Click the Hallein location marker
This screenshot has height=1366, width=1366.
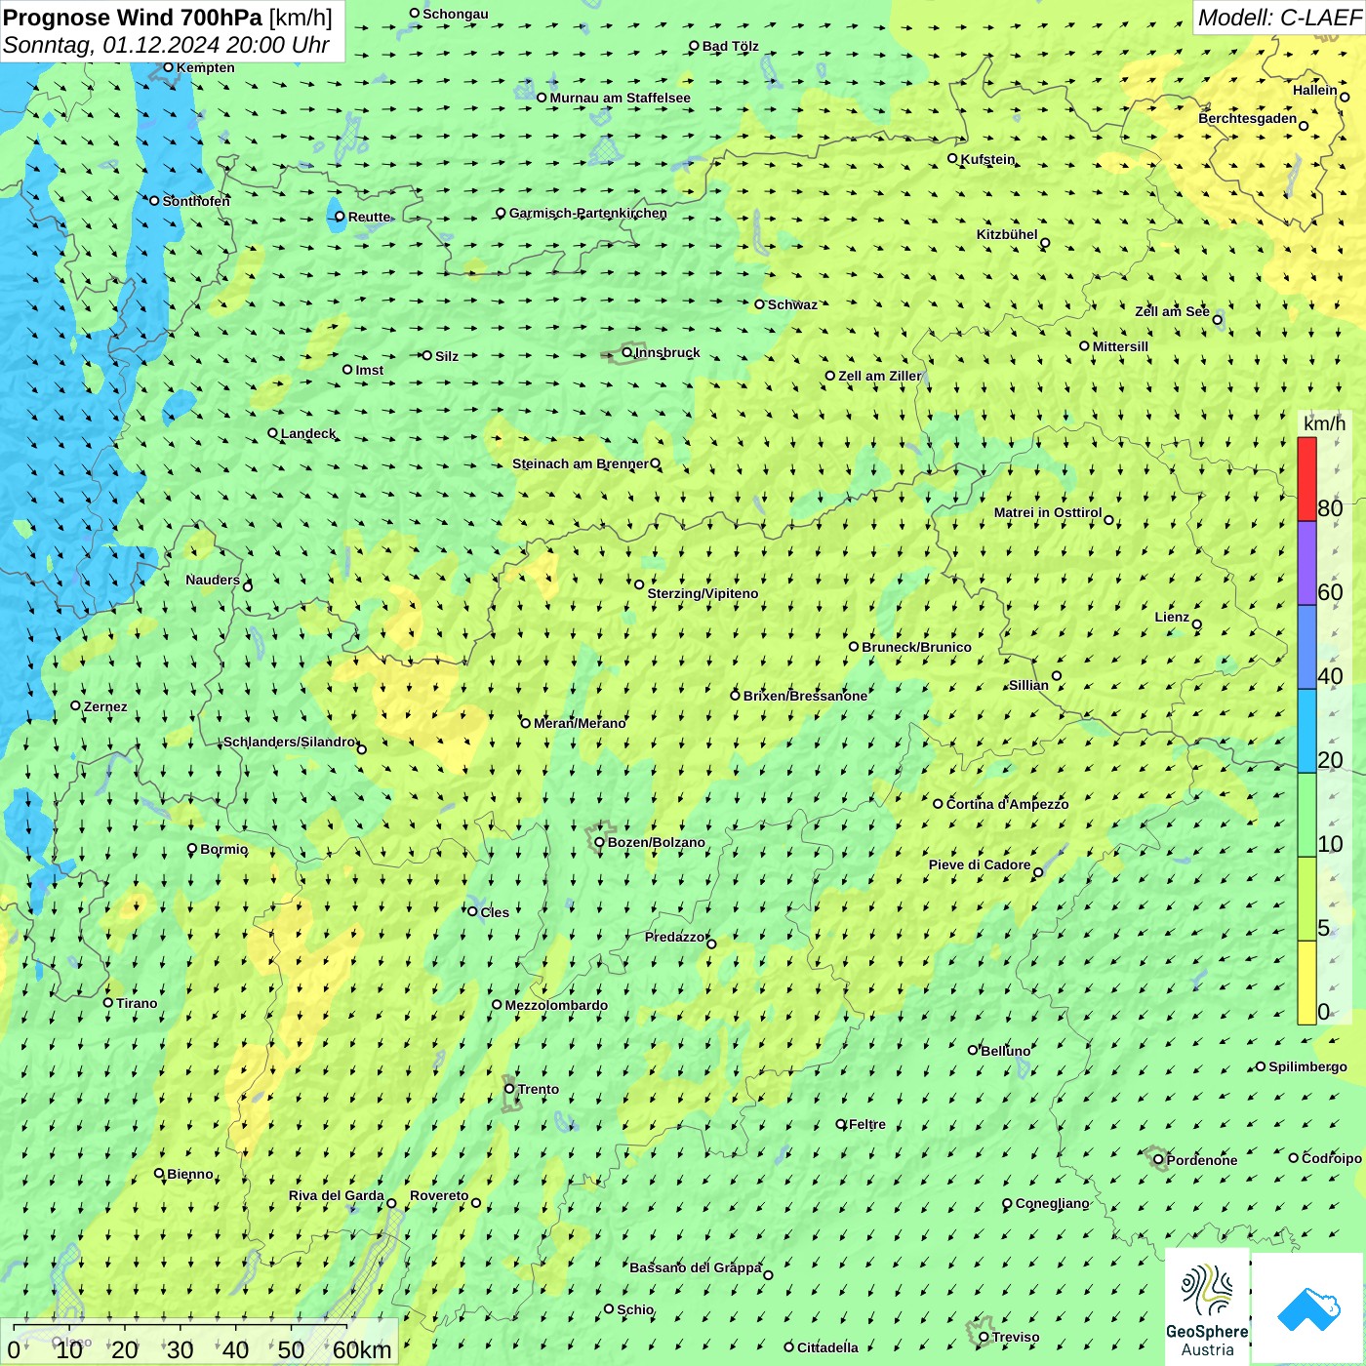tap(1344, 97)
